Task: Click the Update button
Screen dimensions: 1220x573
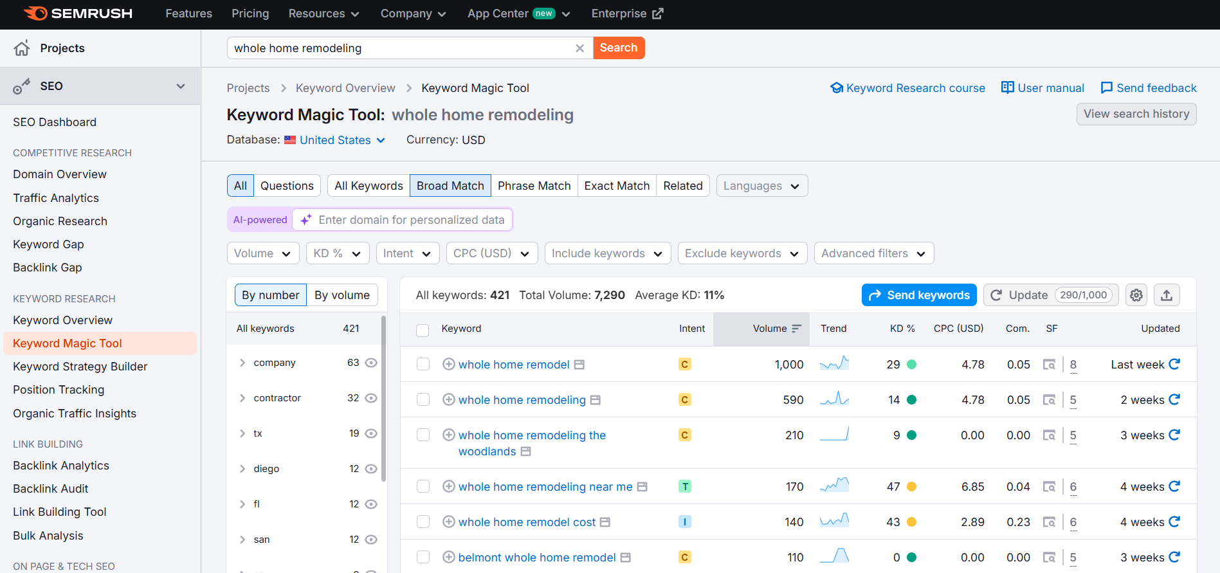Action: (1051, 295)
